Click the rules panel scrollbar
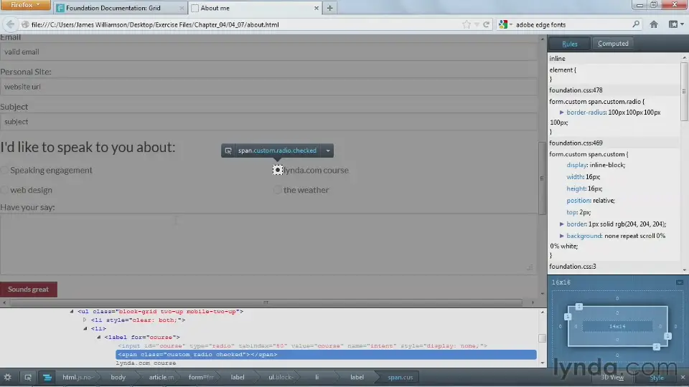This screenshot has width=689, height=387. (684, 91)
